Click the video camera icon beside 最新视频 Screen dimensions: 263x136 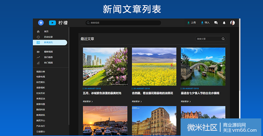[38, 52]
